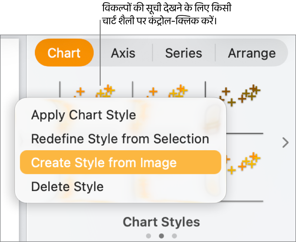
Task: Switch to the Series tab
Action: pyautogui.click(x=184, y=53)
